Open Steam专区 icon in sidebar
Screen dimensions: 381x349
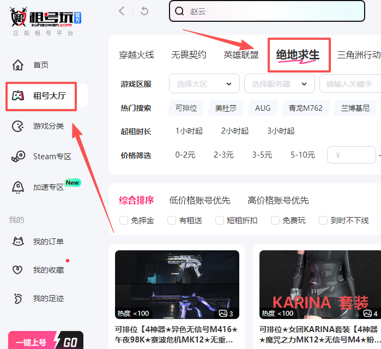[x=18, y=157]
